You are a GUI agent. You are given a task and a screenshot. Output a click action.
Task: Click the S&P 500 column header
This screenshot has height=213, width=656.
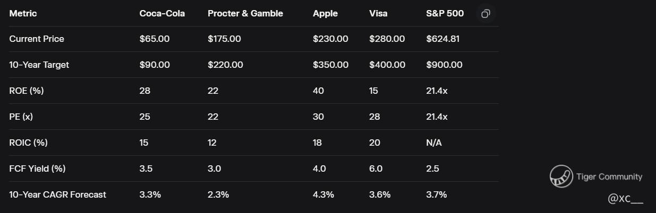445,14
